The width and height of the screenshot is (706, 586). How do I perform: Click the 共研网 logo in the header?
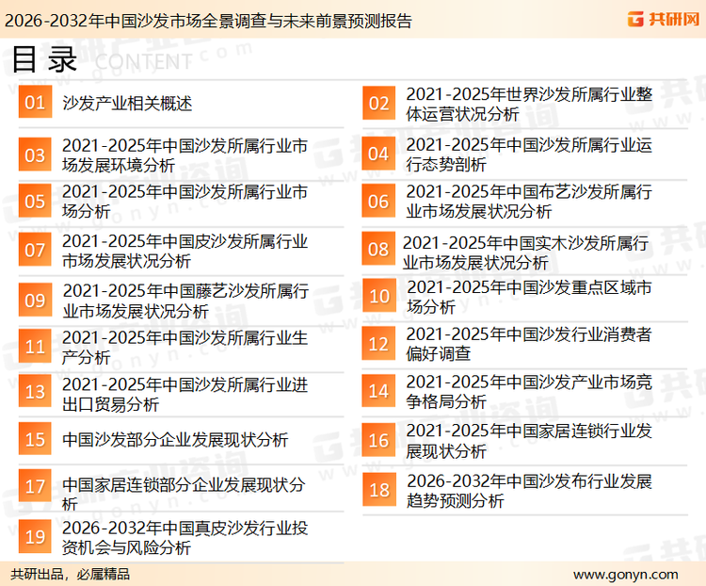[x=664, y=19]
